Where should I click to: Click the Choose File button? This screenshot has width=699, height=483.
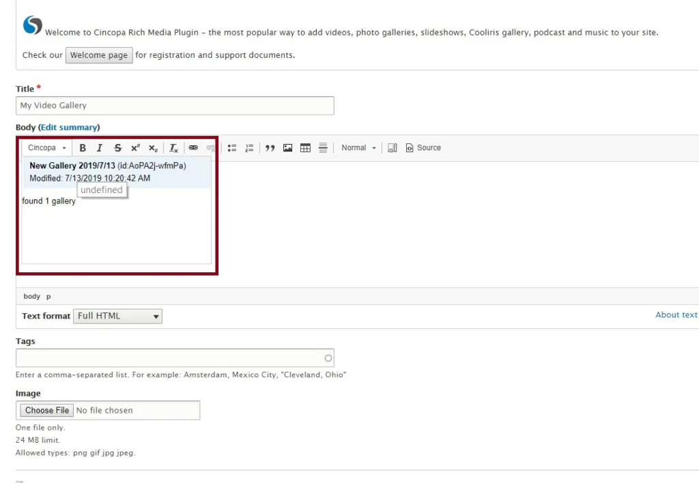[47, 411]
